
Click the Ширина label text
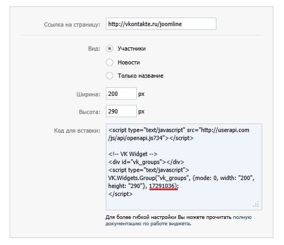click(x=88, y=94)
